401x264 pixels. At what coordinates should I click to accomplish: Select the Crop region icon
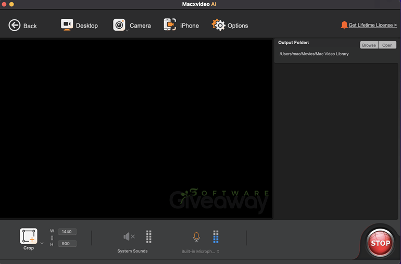29,236
